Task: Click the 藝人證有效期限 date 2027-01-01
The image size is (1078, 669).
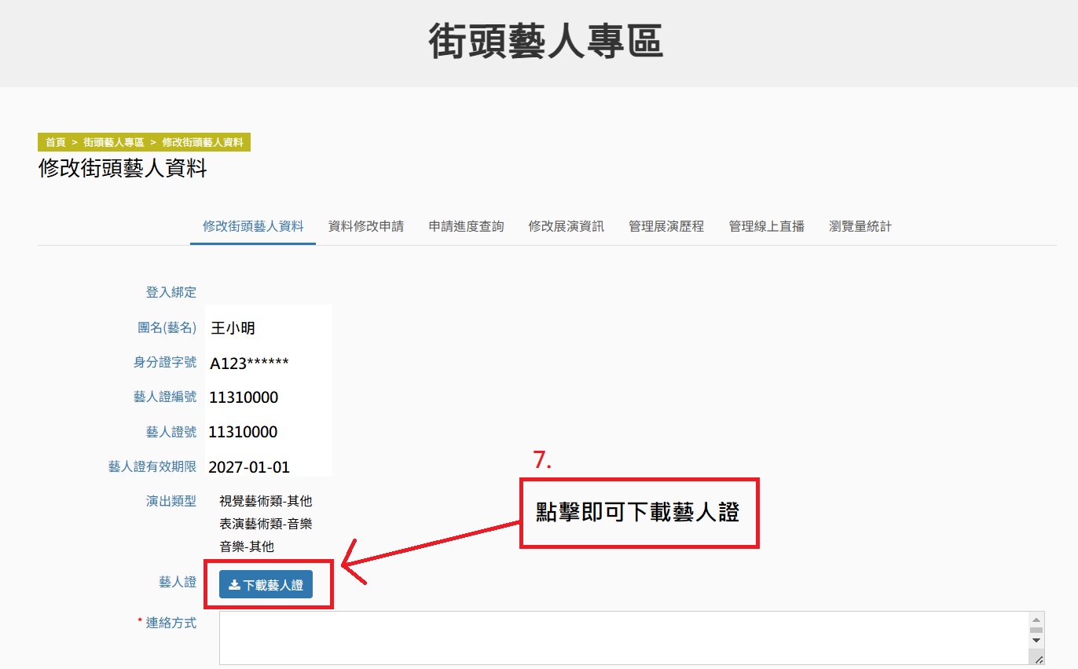Action: [249, 467]
